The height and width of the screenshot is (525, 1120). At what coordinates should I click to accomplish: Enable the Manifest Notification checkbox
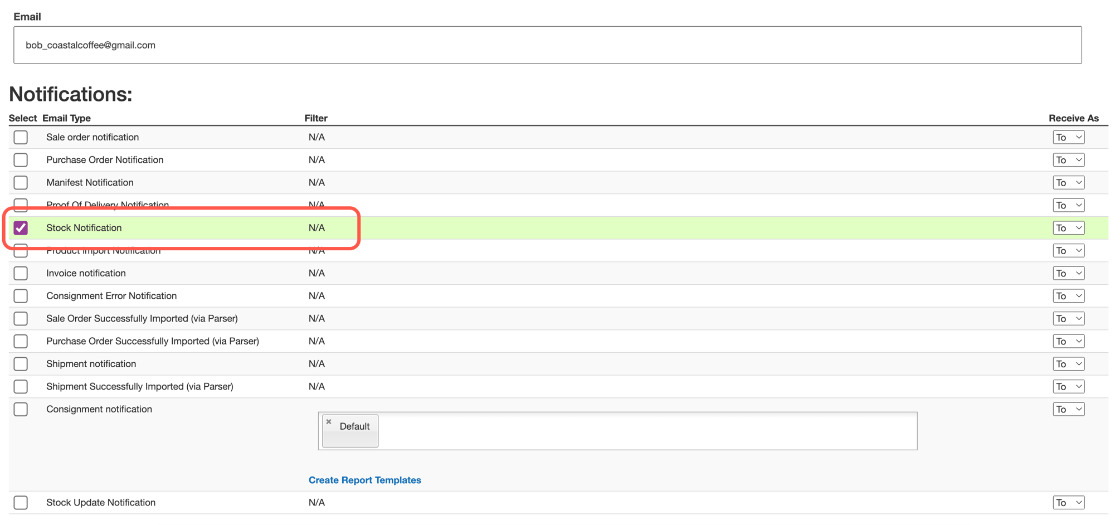[x=21, y=183]
